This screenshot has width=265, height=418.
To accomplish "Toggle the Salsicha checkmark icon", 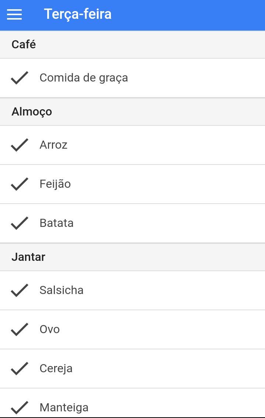I will click(x=20, y=290).
